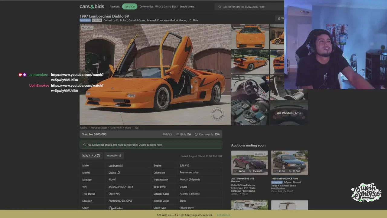Click the 46,400 mileage value
The width and height of the screenshot is (387, 218).
coord(112,180)
